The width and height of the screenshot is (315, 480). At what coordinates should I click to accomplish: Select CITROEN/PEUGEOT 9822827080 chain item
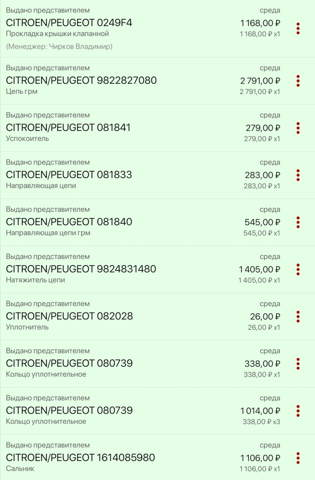[81, 80]
